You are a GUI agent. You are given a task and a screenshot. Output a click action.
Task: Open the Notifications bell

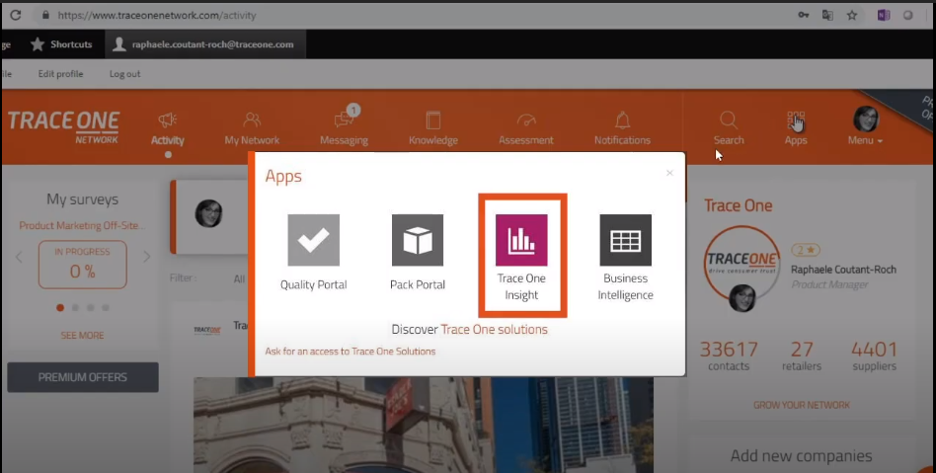point(622,129)
